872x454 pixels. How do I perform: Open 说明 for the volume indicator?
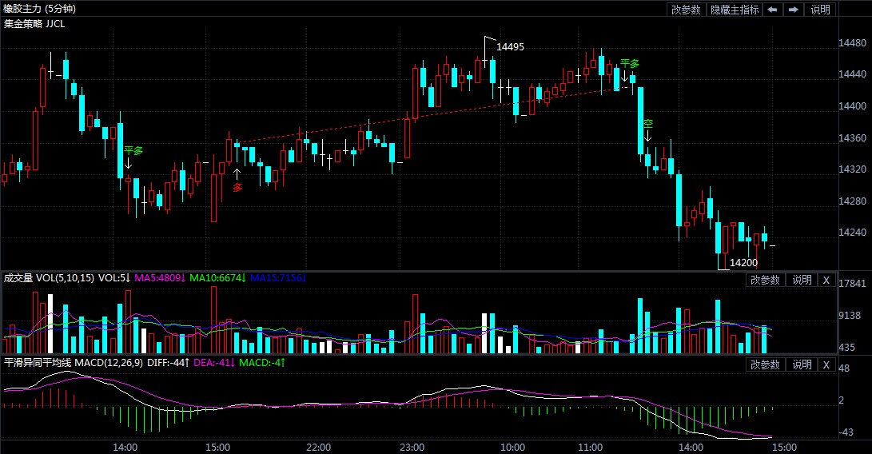click(802, 280)
